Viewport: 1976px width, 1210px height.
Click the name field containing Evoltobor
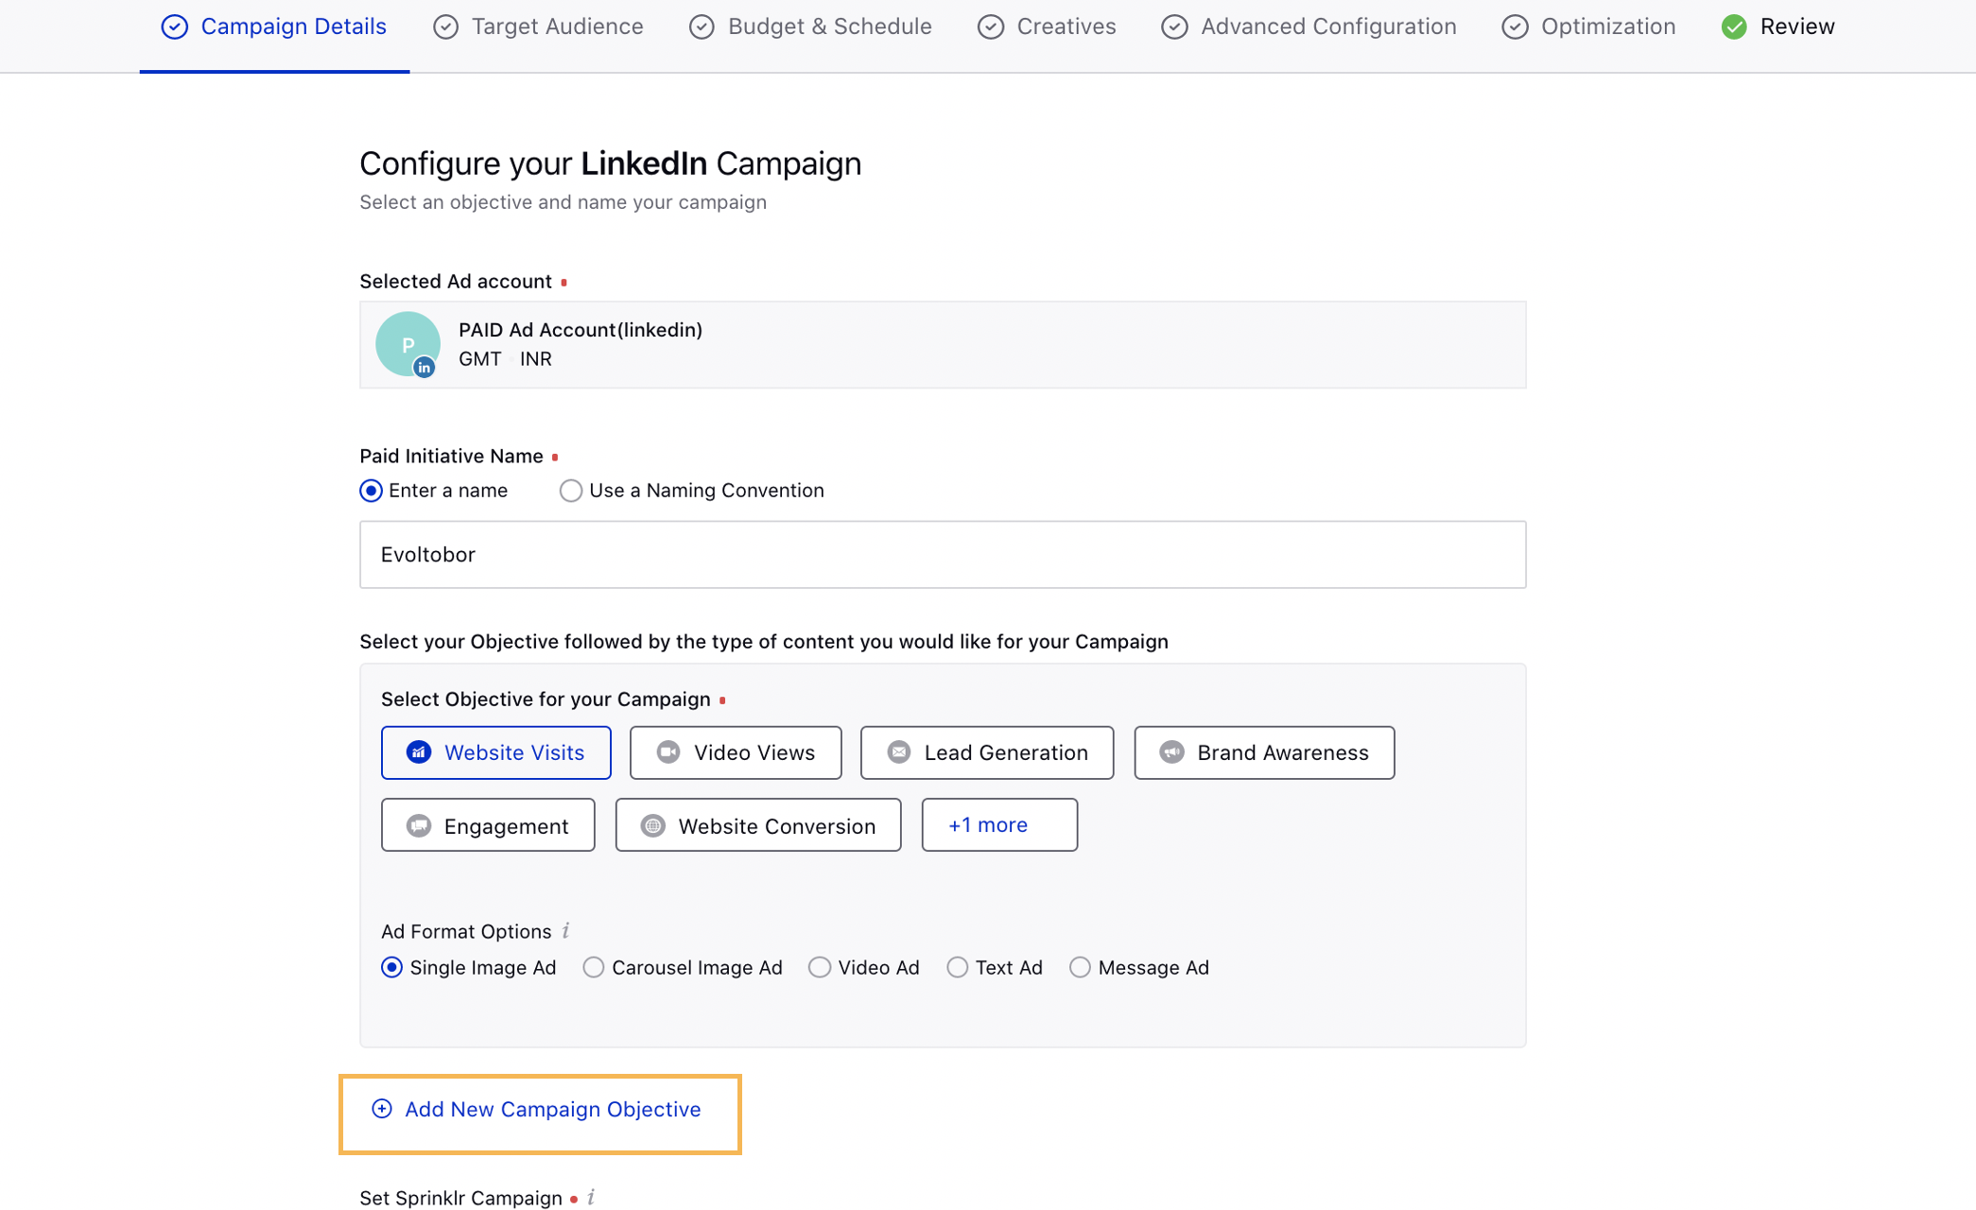tap(943, 555)
